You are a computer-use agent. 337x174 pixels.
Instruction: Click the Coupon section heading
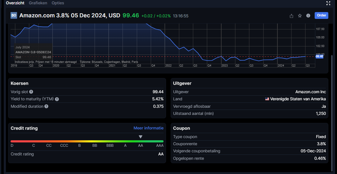click(x=182, y=128)
